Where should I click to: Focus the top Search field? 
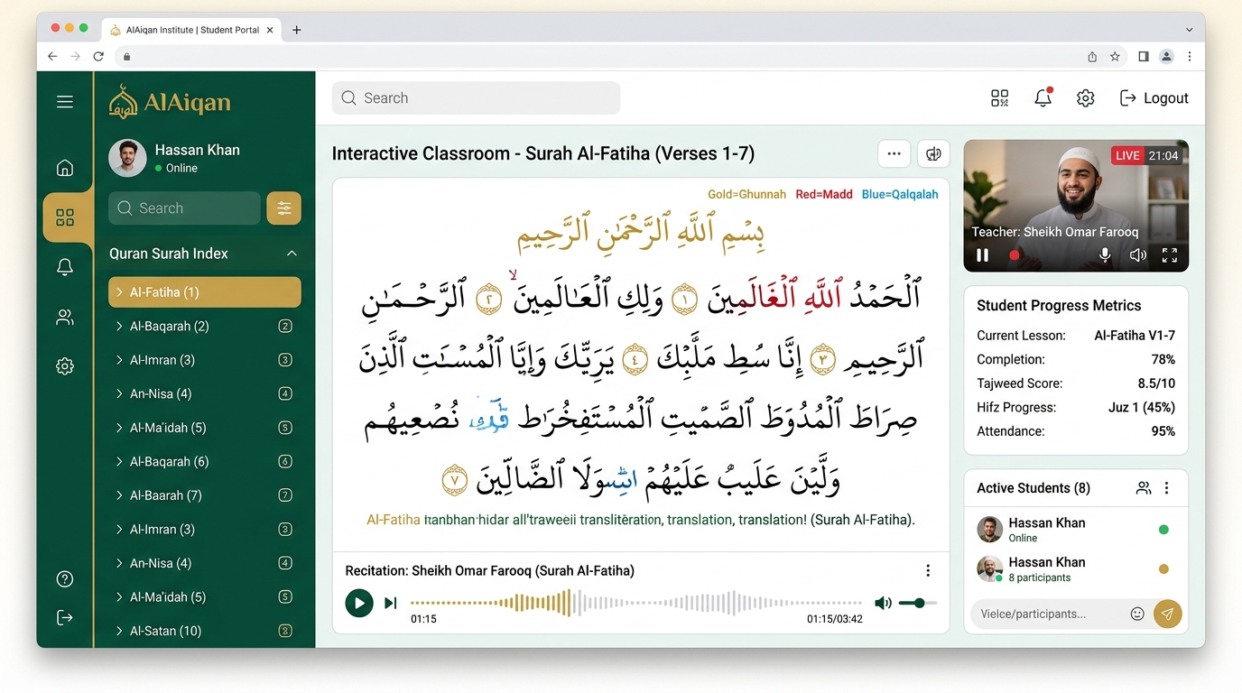(x=477, y=98)
